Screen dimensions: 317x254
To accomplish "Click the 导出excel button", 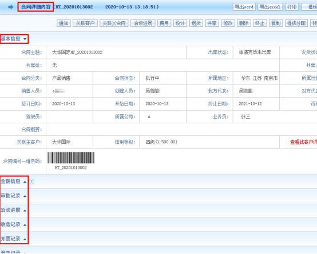I will 270,7.
